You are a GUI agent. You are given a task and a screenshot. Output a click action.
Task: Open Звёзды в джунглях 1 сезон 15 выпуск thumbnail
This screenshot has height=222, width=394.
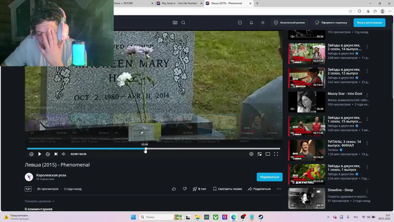[x=307, y=126]
